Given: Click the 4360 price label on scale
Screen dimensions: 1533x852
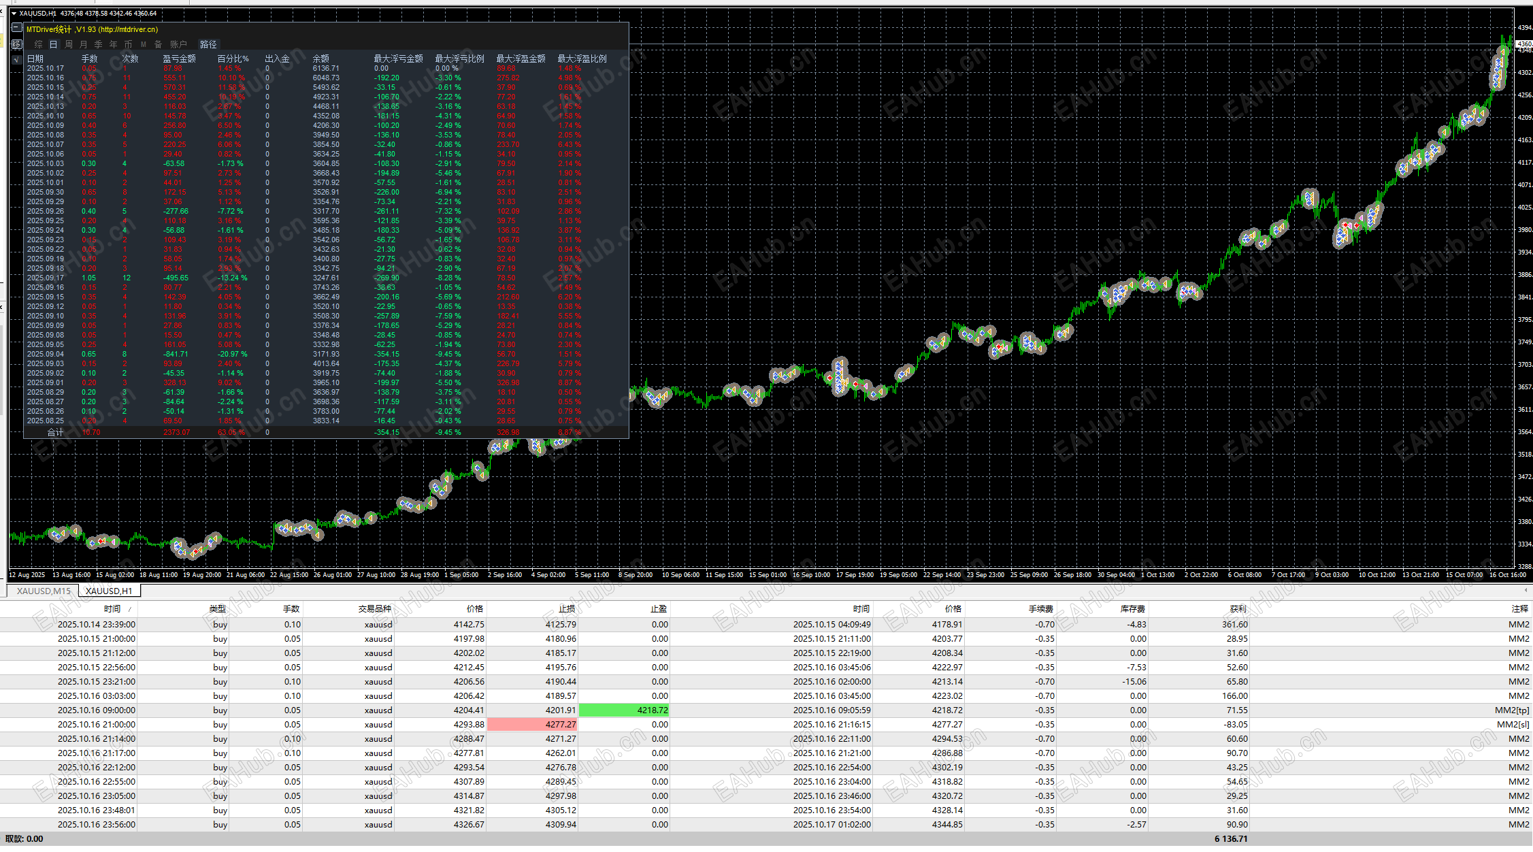Looking at the screenshot, I should tap(1524, 44).
